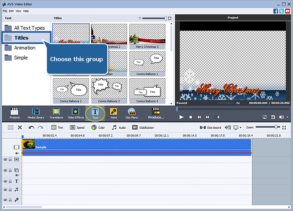Click the Delete X icon on timeline toolbar
This screenshot has height=211, width=293.
(20, 127)
